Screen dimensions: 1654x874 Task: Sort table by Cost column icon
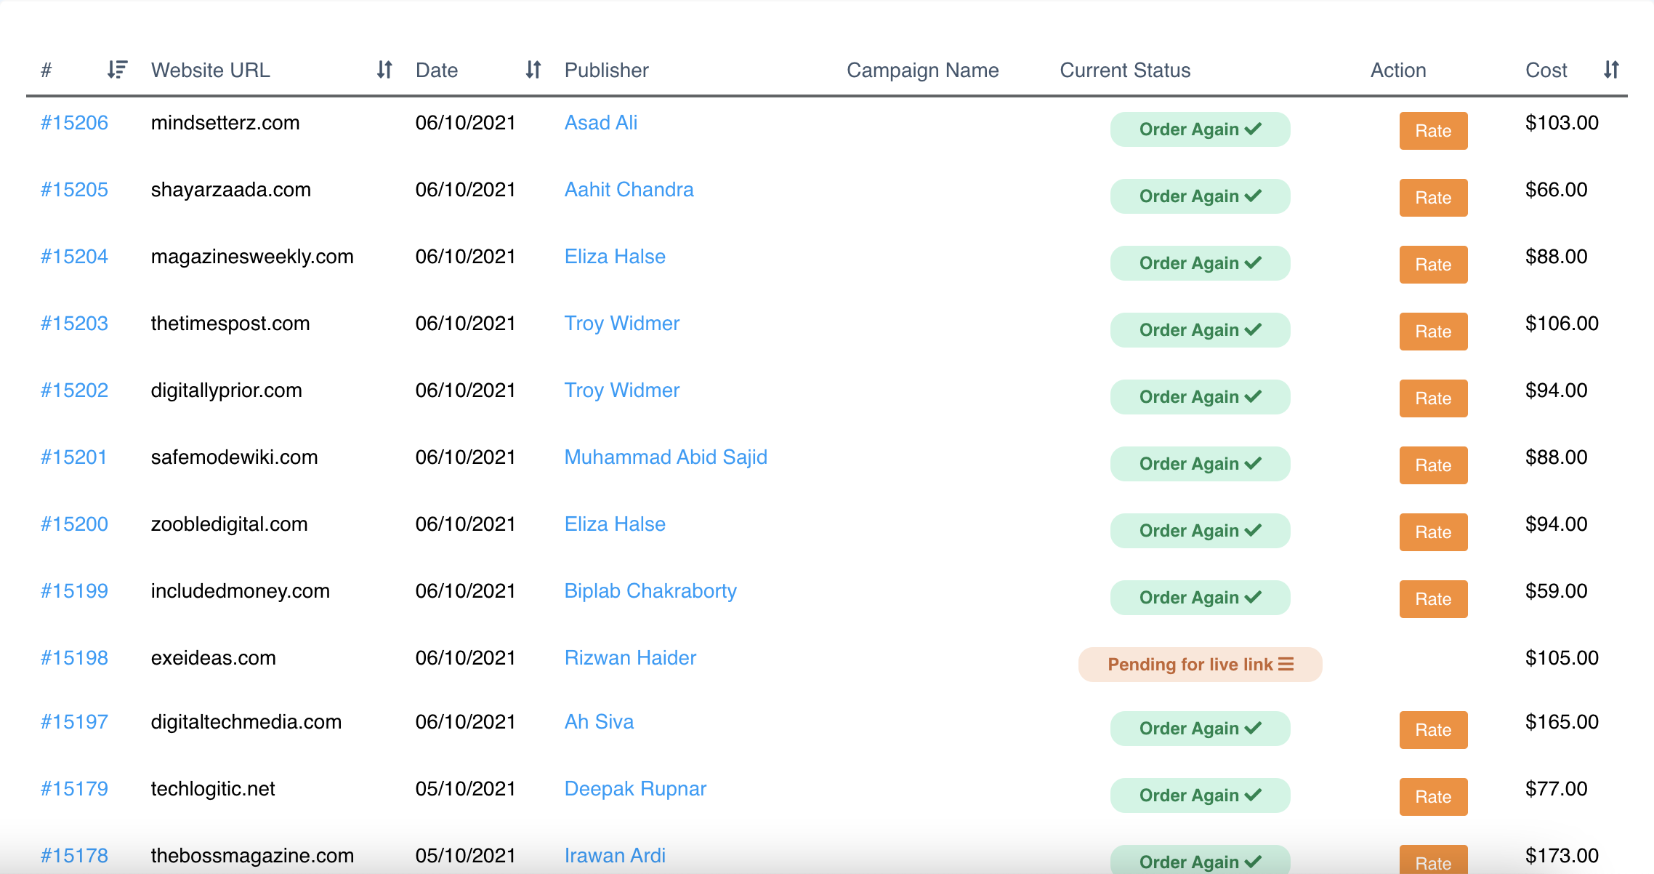(1611, 70)
